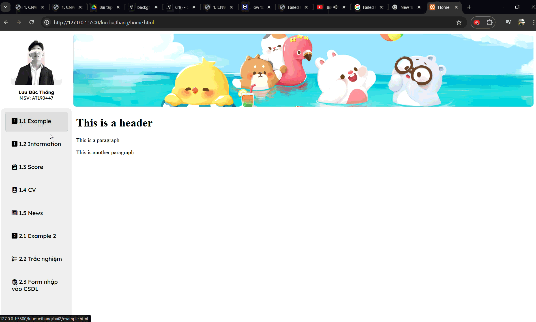
Task: Open the Chrome three-dot menu
Action: 533,22
